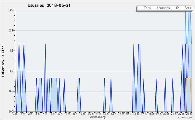Image resolution: width=195 pixels, height=120 pixels.
Task: Click the 23 h tick on time axis
Action: pyautogui.click(x=189, y=114)
